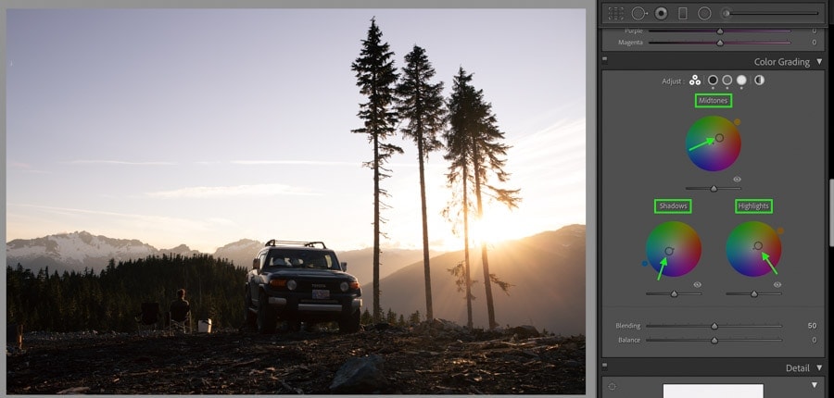Click the Color Grading panel title

coord(781,62)
